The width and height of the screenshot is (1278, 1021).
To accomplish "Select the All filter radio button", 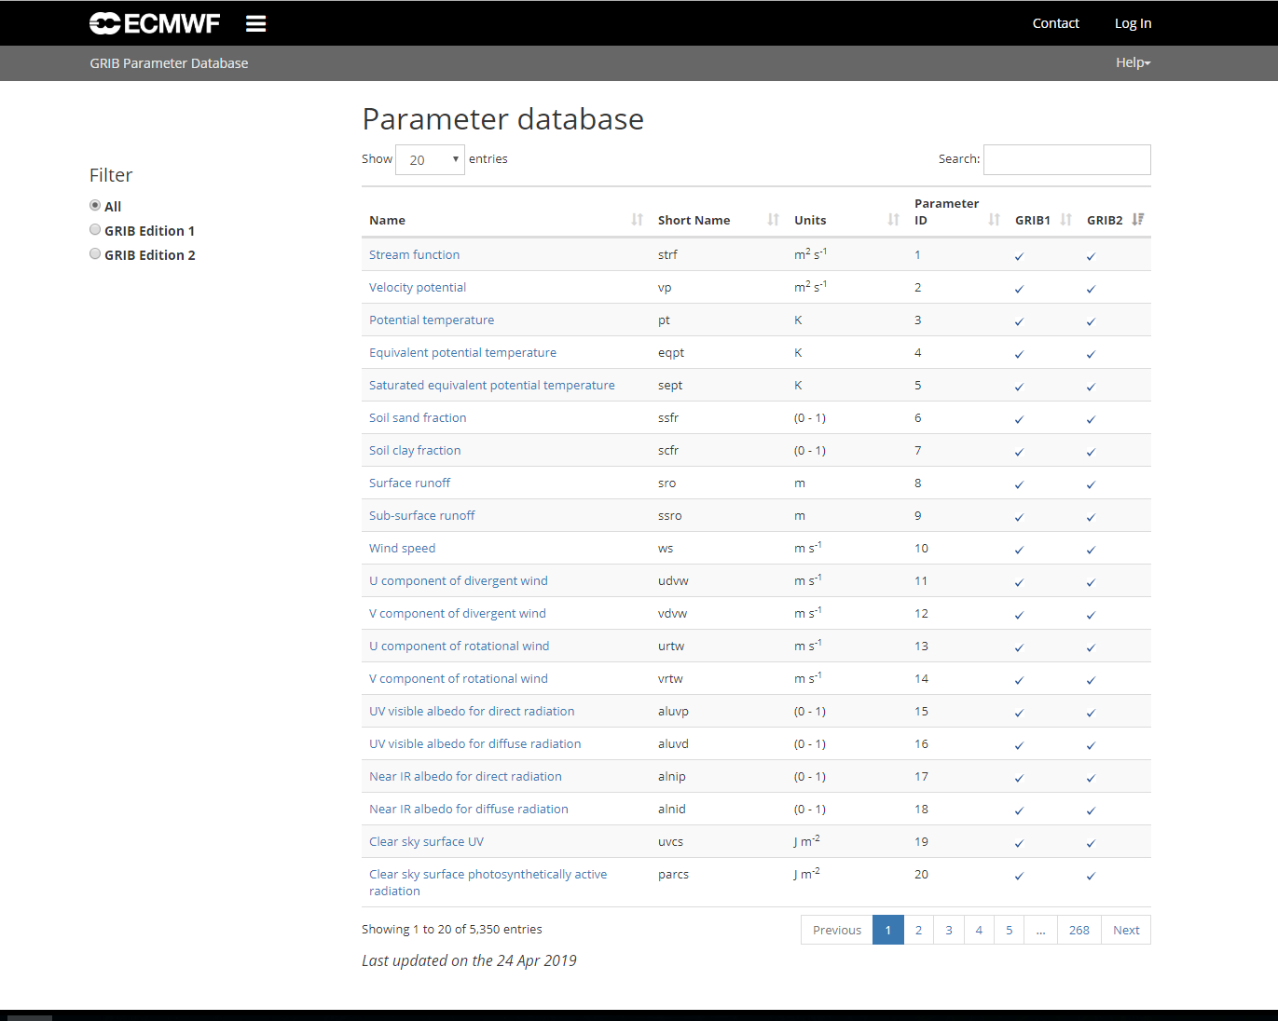I will (95, 206).
